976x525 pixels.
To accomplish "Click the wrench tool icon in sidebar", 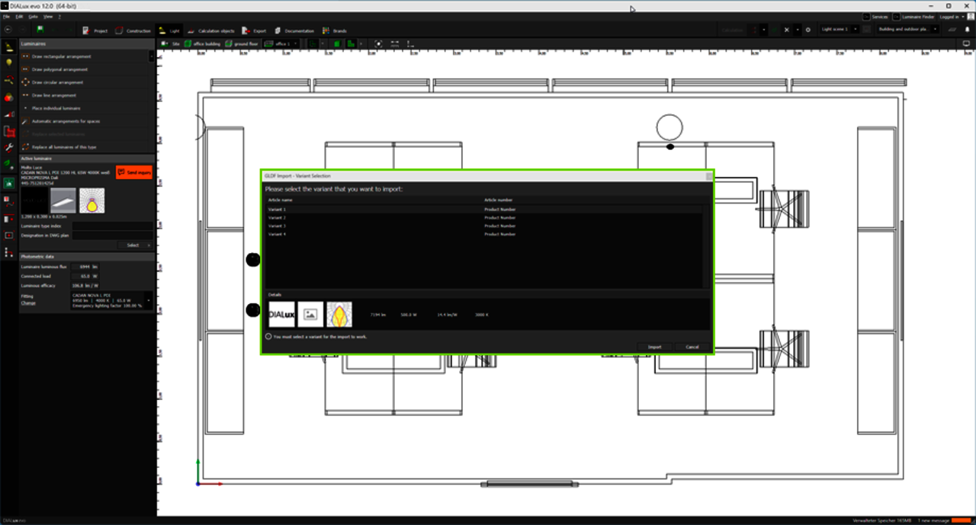I will pos(9,147).
